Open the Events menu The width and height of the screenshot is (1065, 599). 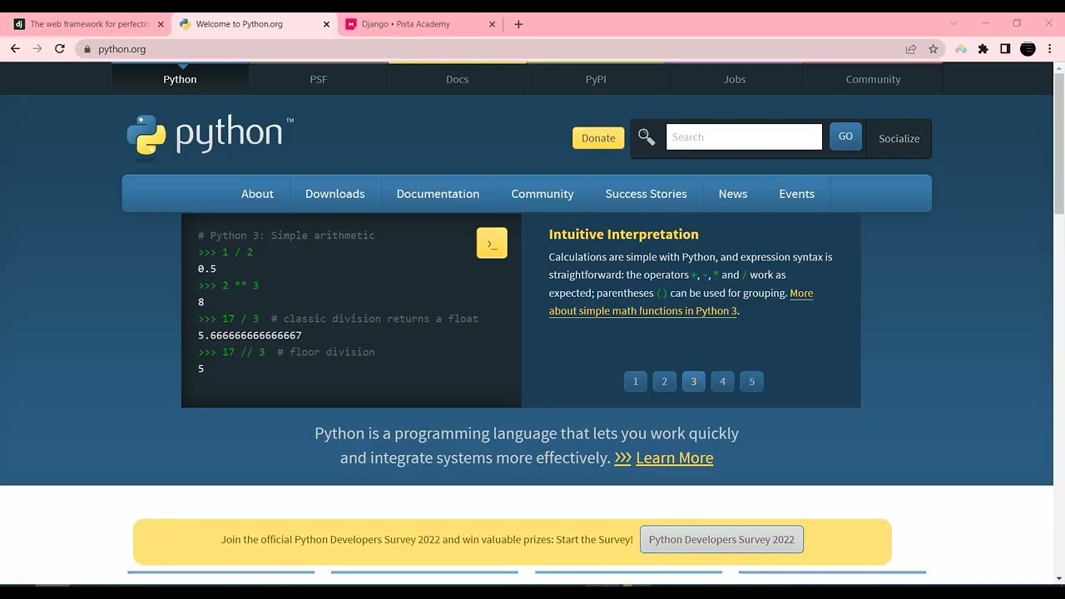796,194
